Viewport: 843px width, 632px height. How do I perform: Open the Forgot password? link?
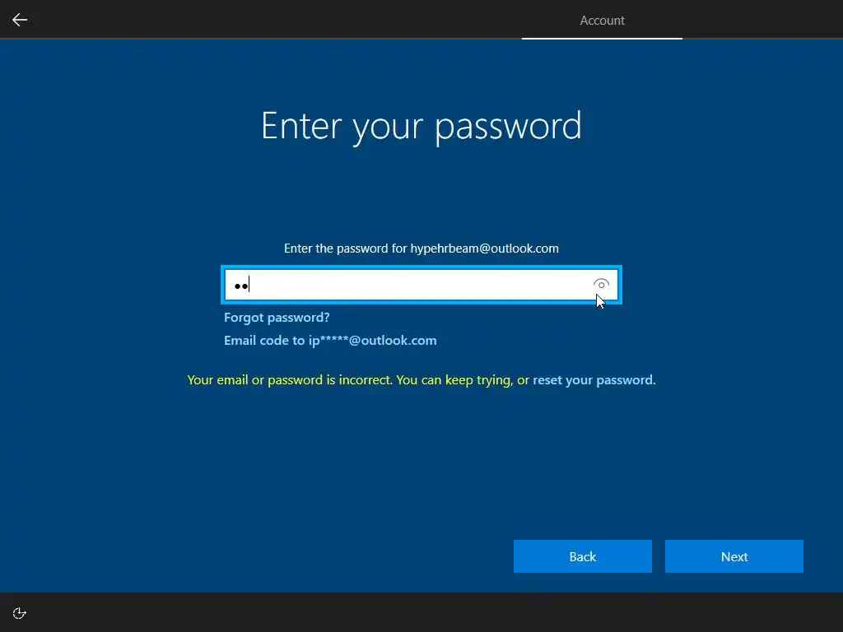click(277, 318)
